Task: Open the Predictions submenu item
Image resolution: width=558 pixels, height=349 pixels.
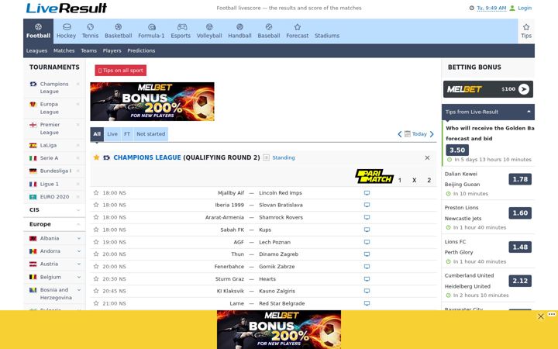Action: pyautogui.click(x=141, y=50)
